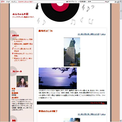Click the vertical scrollbar thumb
The width and height of the screenshot is (122, 122).
pos(121,11)
